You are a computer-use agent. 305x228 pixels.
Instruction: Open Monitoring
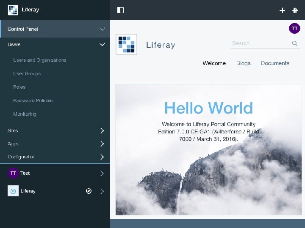(x=25, y=114)
